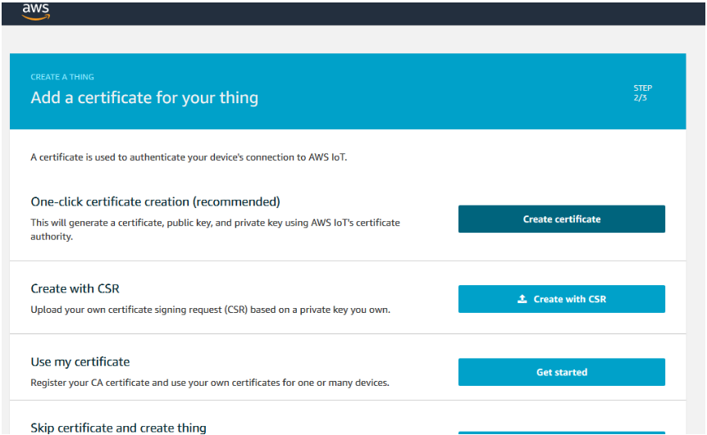Click the 'This will generate a certificate' description
707x435 pixels.
pos(215,229)
